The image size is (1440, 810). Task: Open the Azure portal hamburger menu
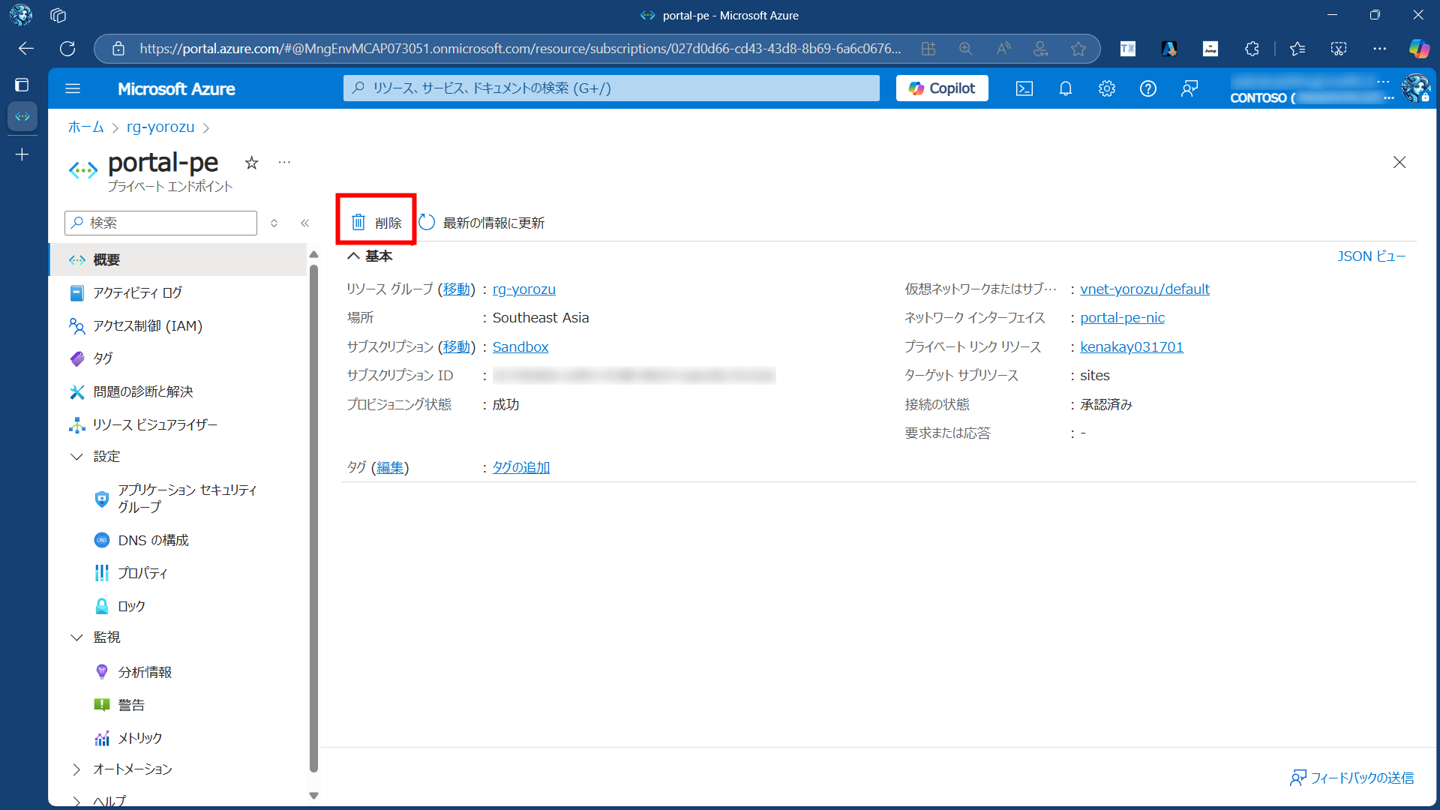(x=73, y=88)
